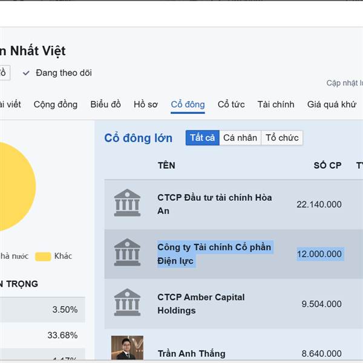The image size is (363, 363).
Task: Select the Cổ đông tab
Action: pyautogui.click(x=188, y=105)
